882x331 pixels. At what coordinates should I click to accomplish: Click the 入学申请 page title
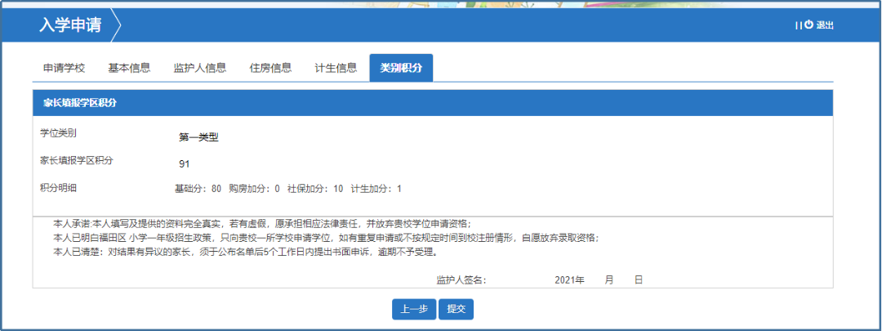(x=70, y=25)
